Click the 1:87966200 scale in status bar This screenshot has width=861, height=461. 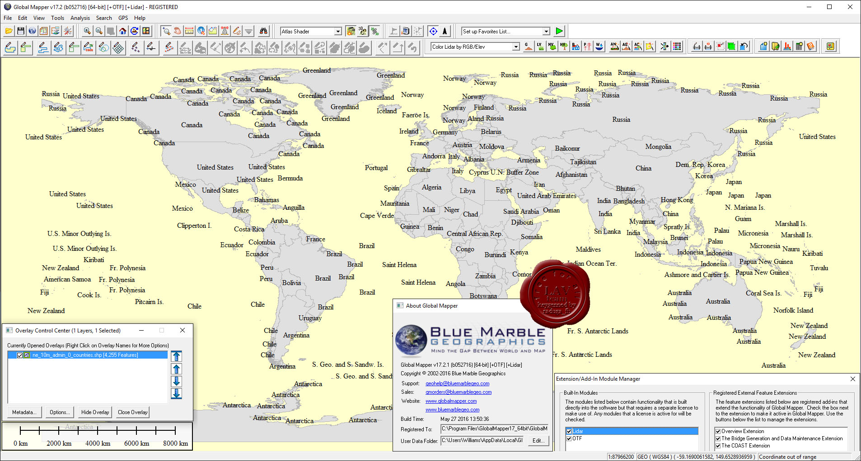621,457
